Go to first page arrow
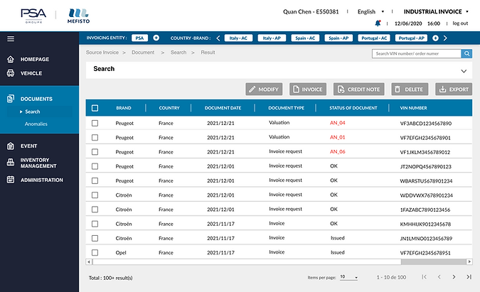The height and width of the screenshot is (292, 480). click(x=424, y=277)
